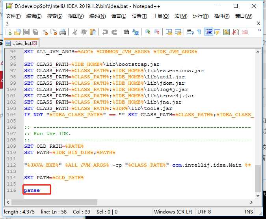
Task: Close current document toolbar icon
Action: (45, 32)
